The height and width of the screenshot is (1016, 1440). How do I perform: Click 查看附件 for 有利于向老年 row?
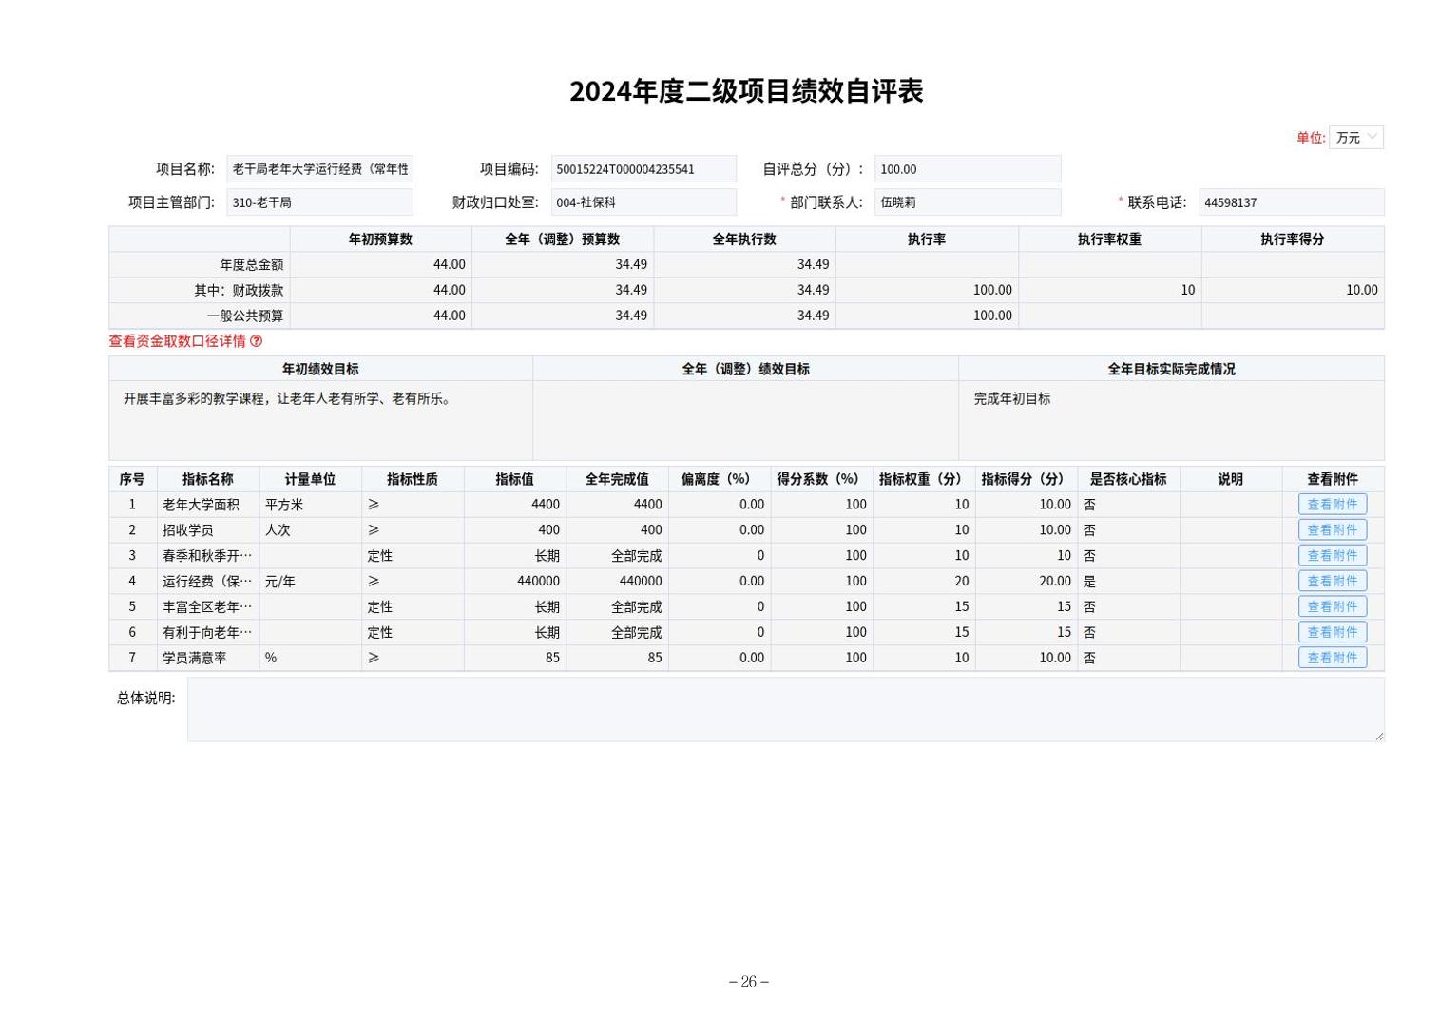click(1332, 632)
